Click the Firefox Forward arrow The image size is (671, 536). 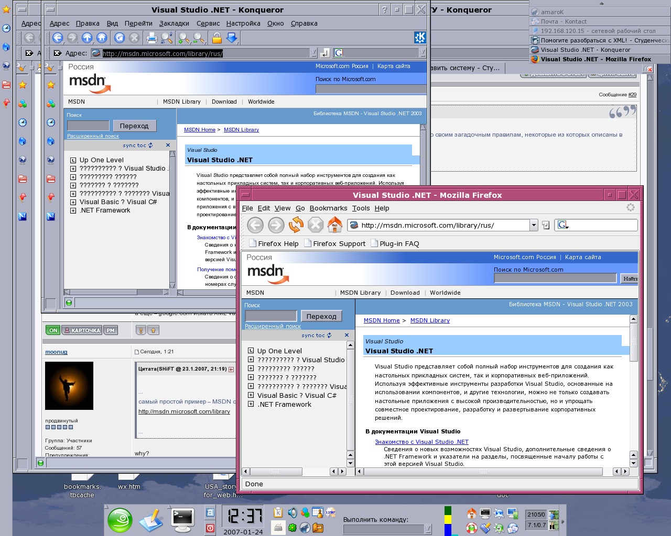click(276, 225)
